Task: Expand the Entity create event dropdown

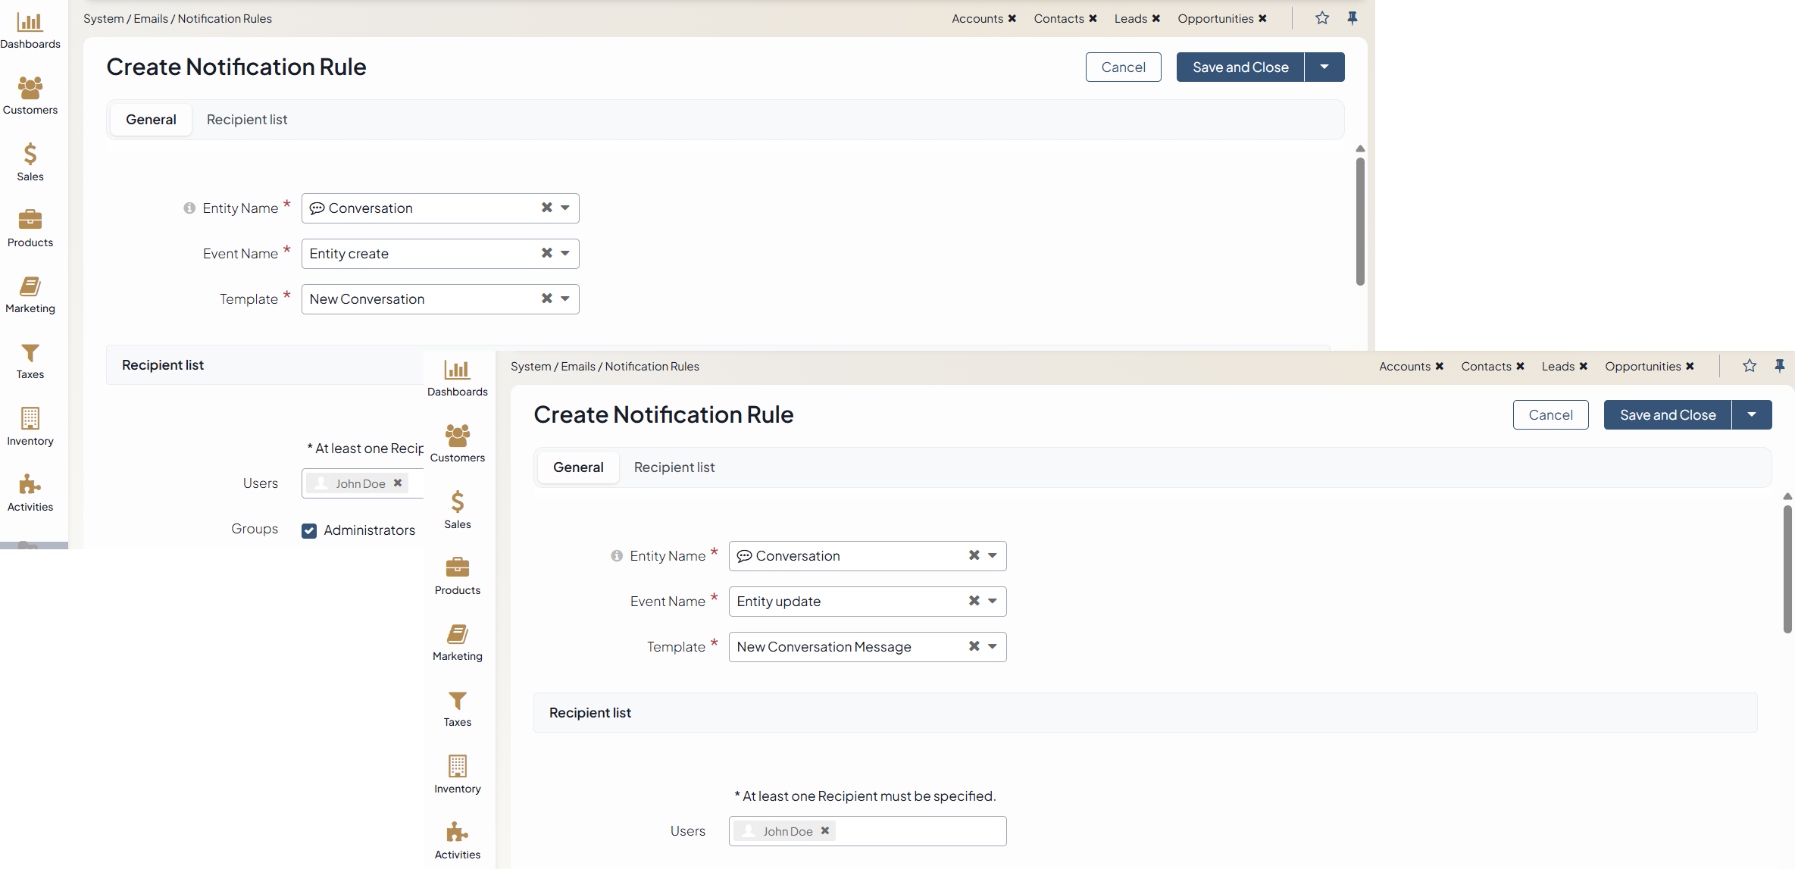Action: pos(565,254)
